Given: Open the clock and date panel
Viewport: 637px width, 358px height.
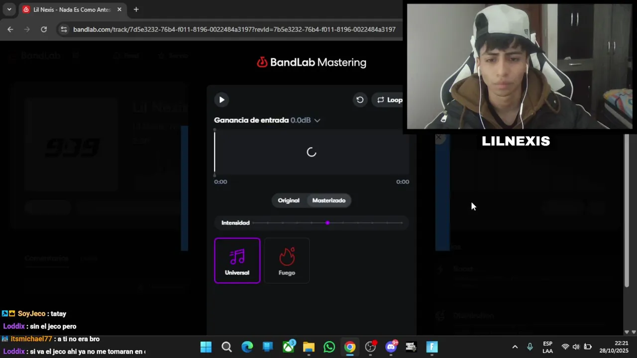Looking at the screenshot, I should point(614,347).
